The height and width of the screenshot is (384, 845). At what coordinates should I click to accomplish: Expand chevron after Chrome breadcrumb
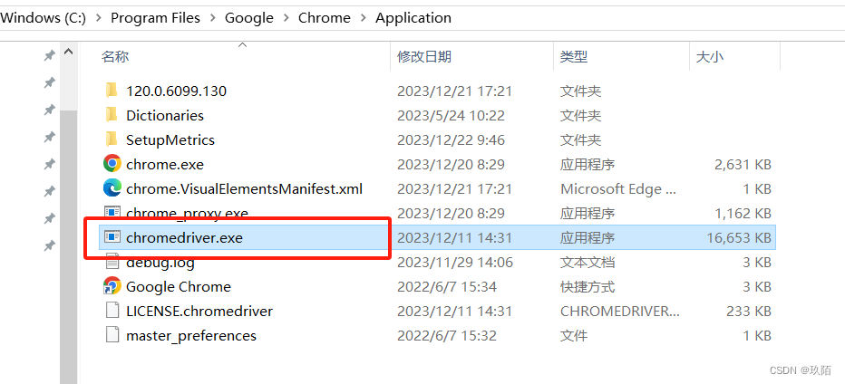364,18
